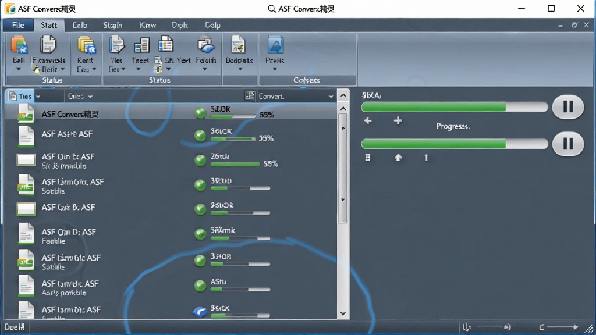Select the ASF Om D: ASF row
This screenshot has width=596, height=335.
[x=171, y=235]
